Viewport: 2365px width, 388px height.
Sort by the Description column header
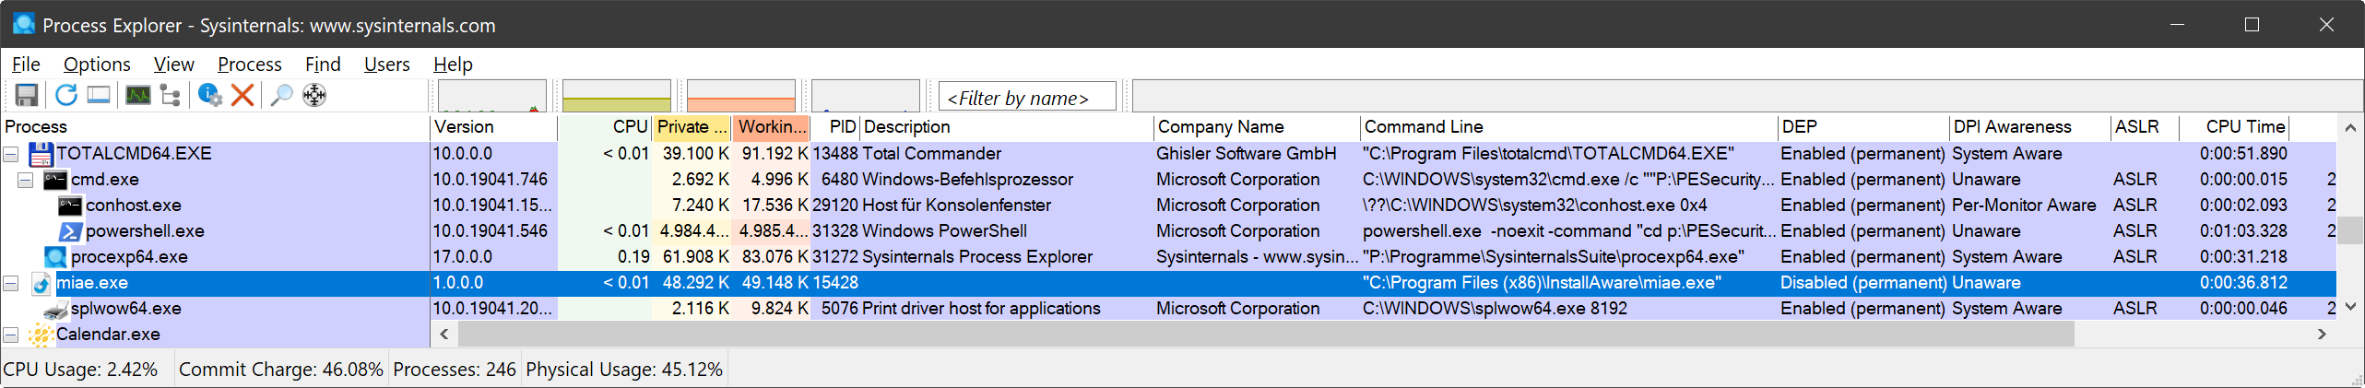click(1007, 127)
